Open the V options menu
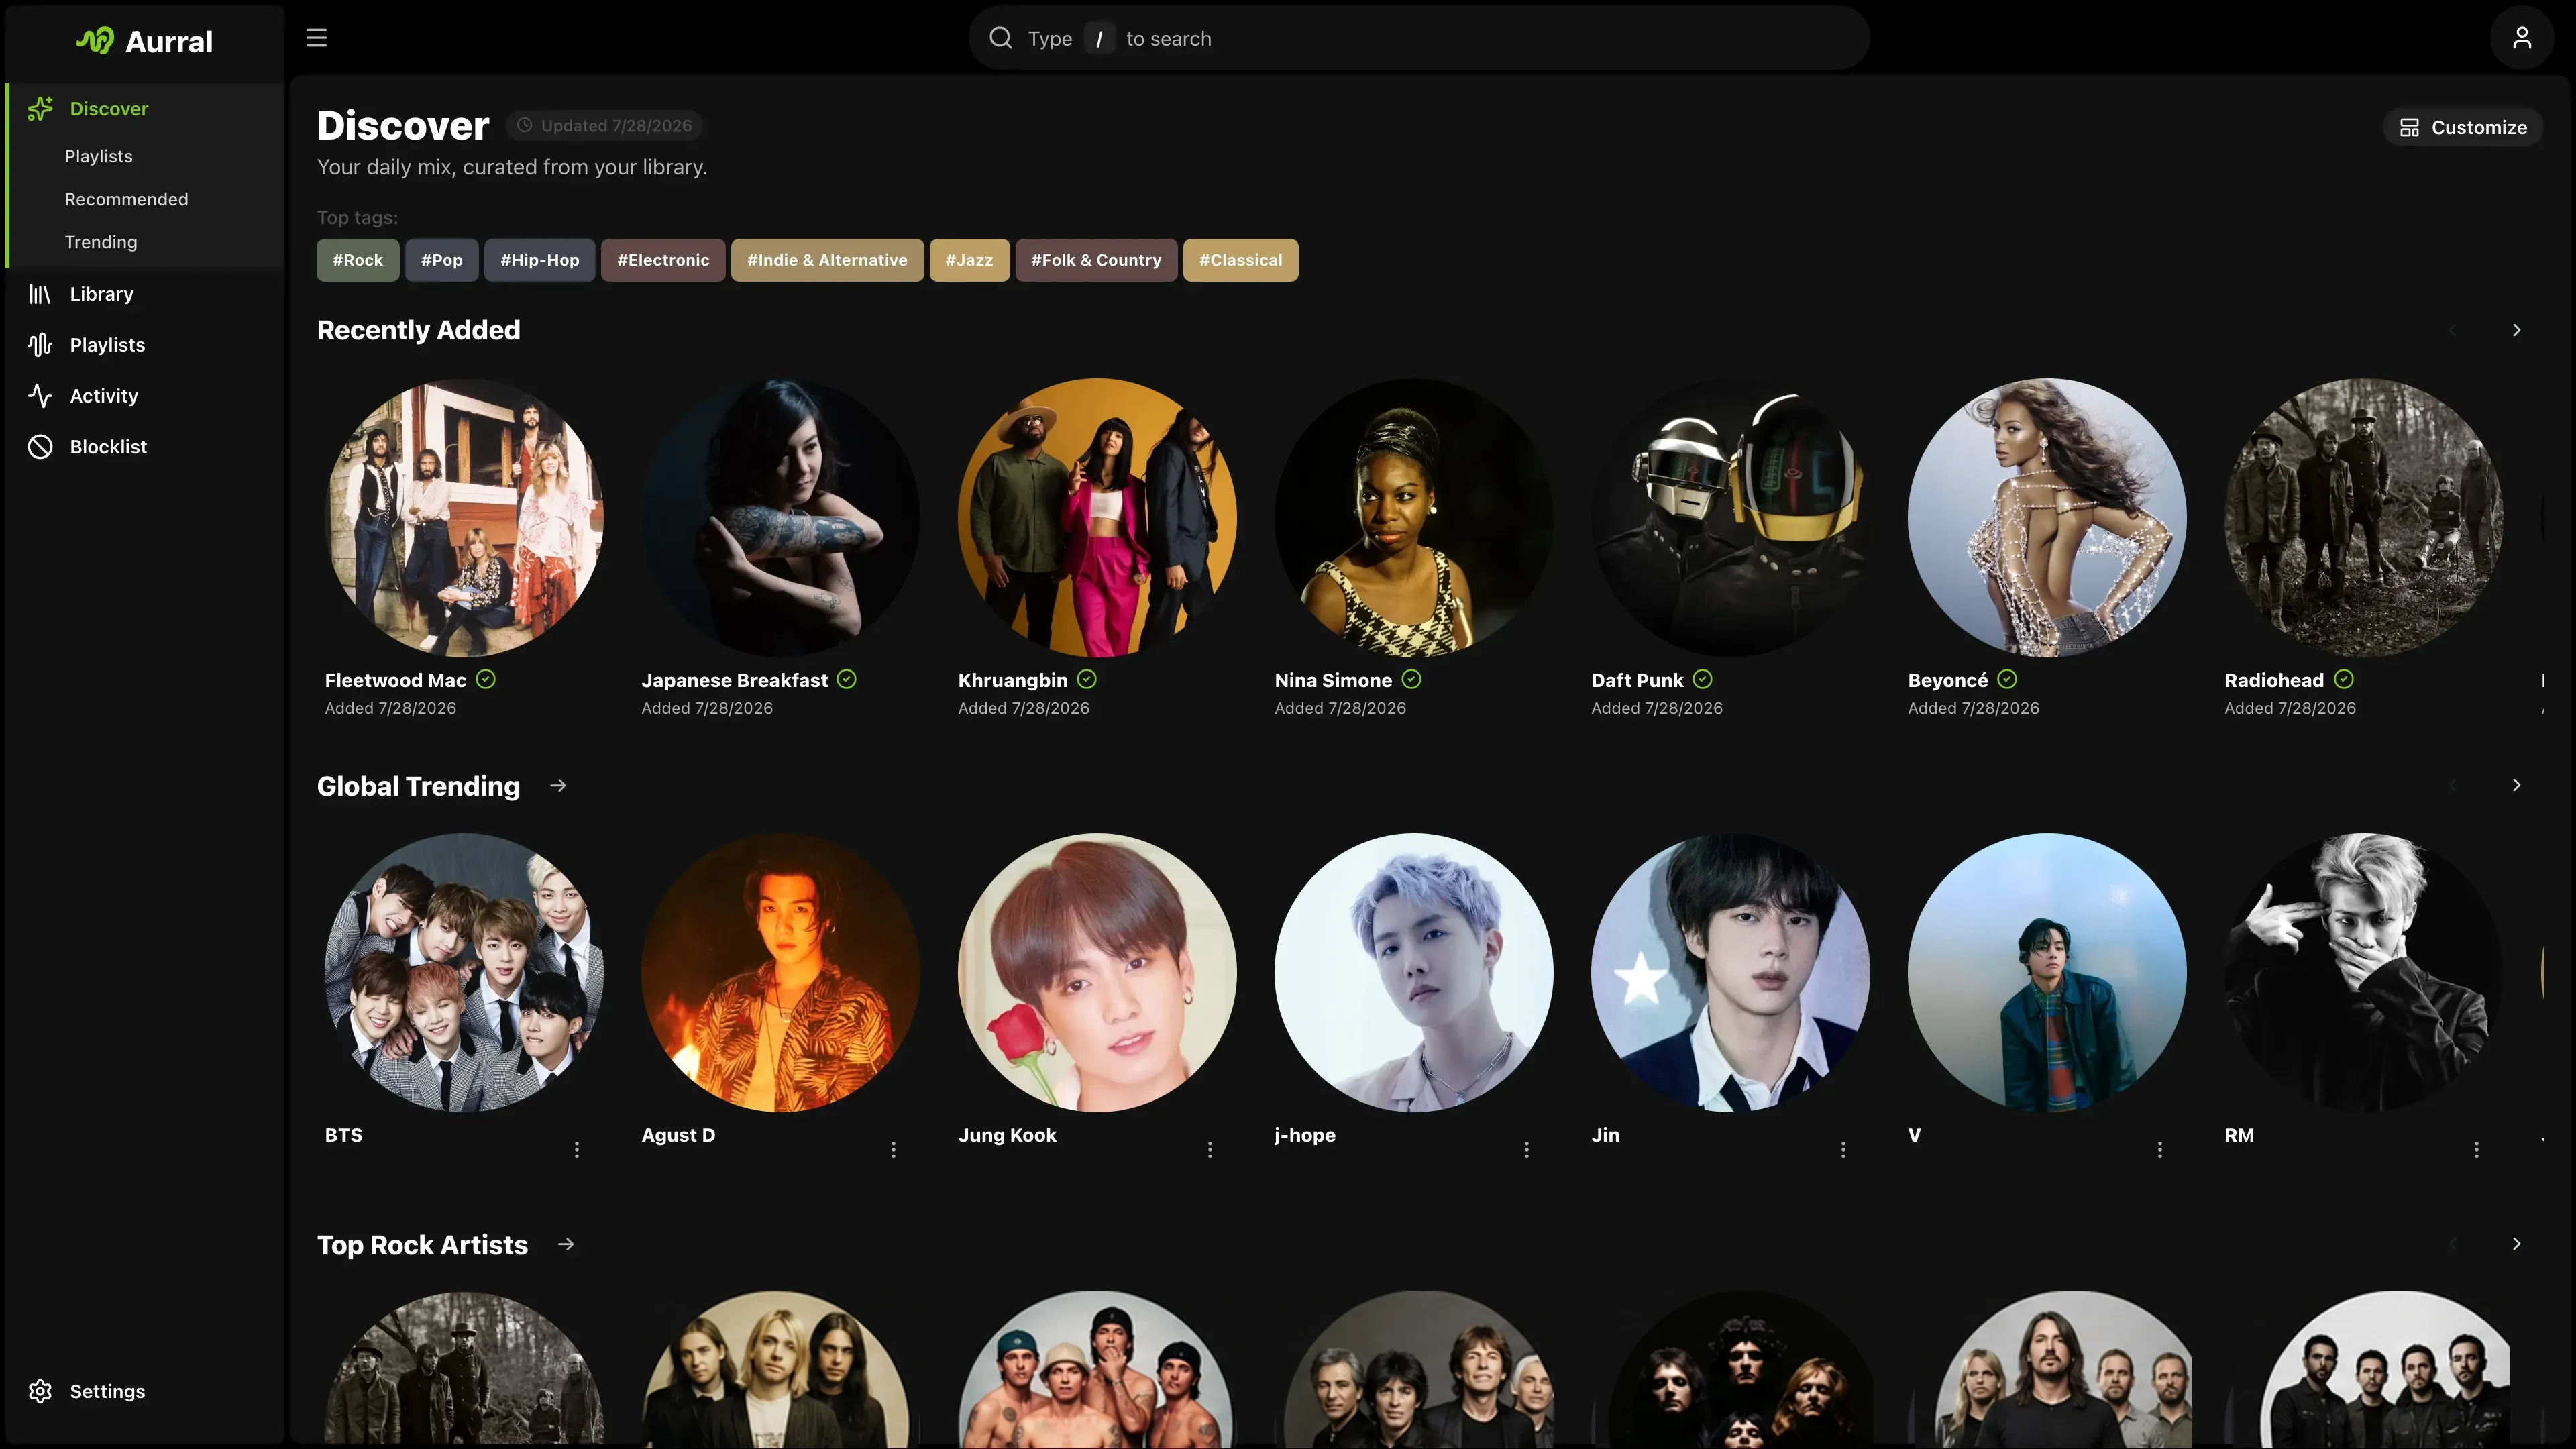 point(2160,1150)
